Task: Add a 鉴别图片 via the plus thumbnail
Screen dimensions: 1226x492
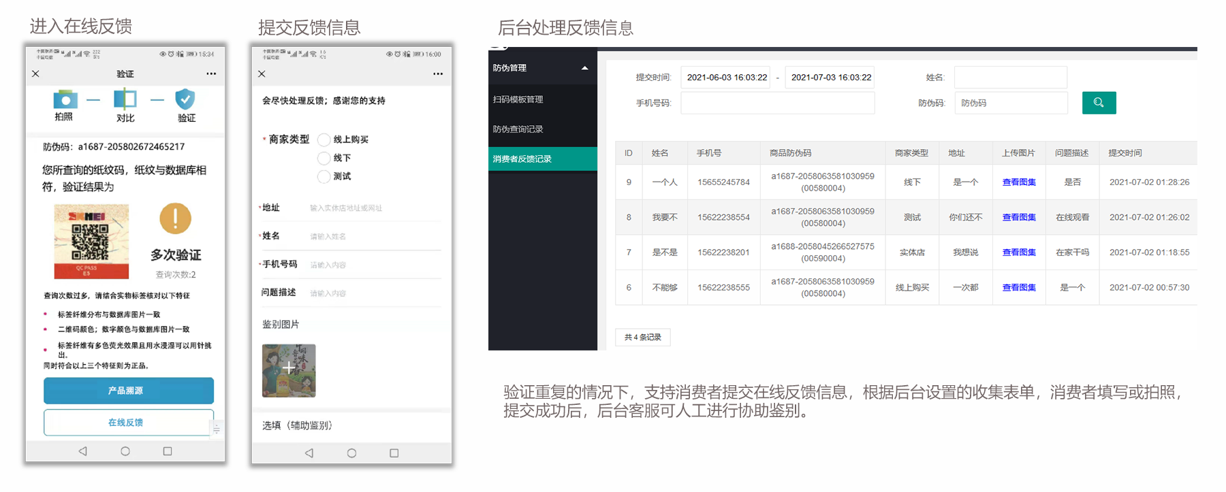Action: click(289, 370)
